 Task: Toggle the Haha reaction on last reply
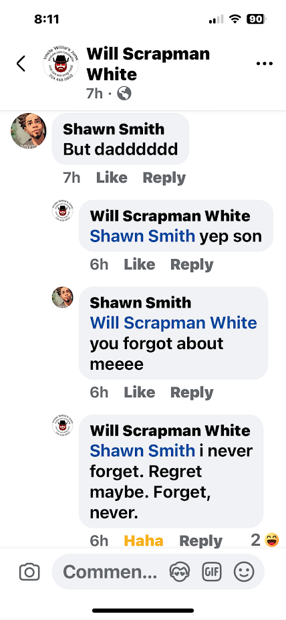[144, 541]
